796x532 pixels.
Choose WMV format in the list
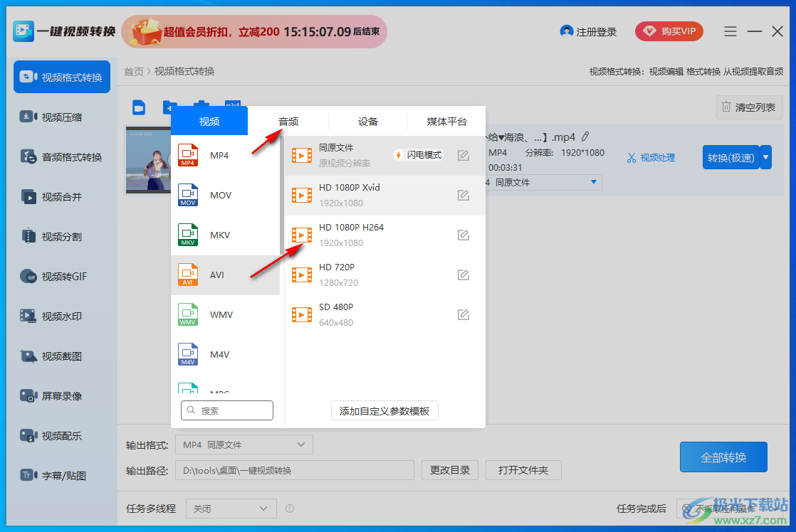(x=226, y=314)
